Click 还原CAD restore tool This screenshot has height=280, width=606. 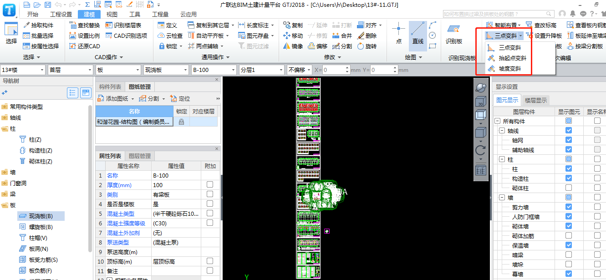(84, 46)
